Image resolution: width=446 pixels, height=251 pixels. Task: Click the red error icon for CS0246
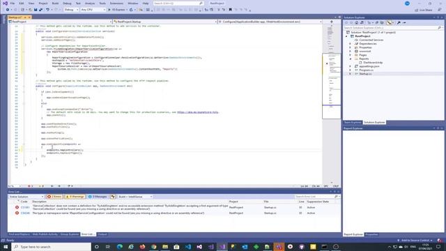[17, 213]
